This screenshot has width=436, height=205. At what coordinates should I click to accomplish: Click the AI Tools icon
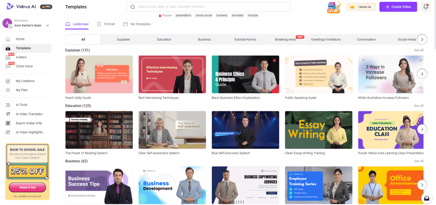coord(8,105)
